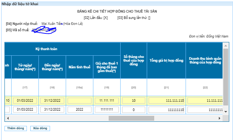The height and width of the screenshot is (140, 233).
Task: Select the empty Năm tính thuế field in yellow row
Action: point(80,101)
